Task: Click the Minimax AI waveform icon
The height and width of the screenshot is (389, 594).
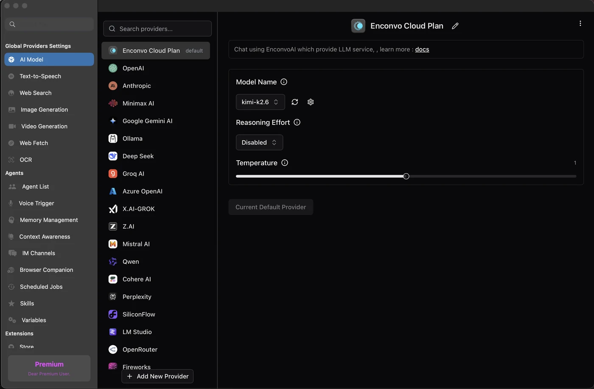Action: [x=113, y=103]
